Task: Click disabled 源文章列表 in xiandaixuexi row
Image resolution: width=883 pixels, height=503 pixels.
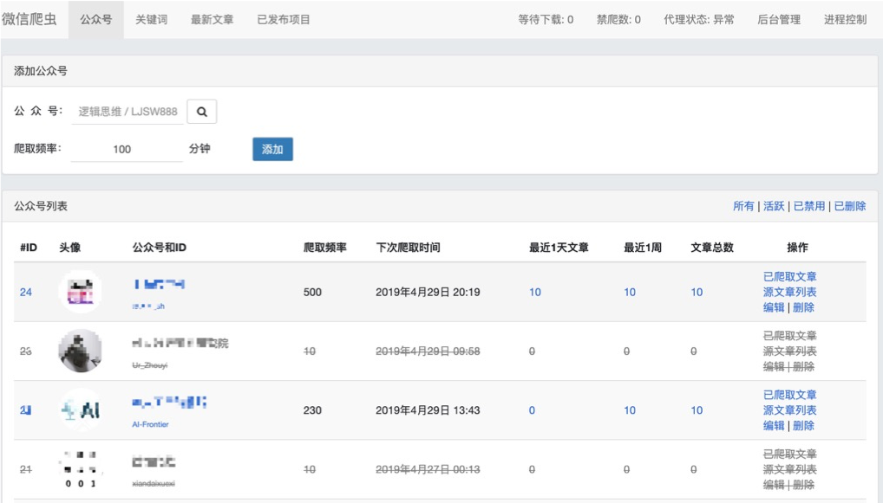Action: (x=789, y=468)
